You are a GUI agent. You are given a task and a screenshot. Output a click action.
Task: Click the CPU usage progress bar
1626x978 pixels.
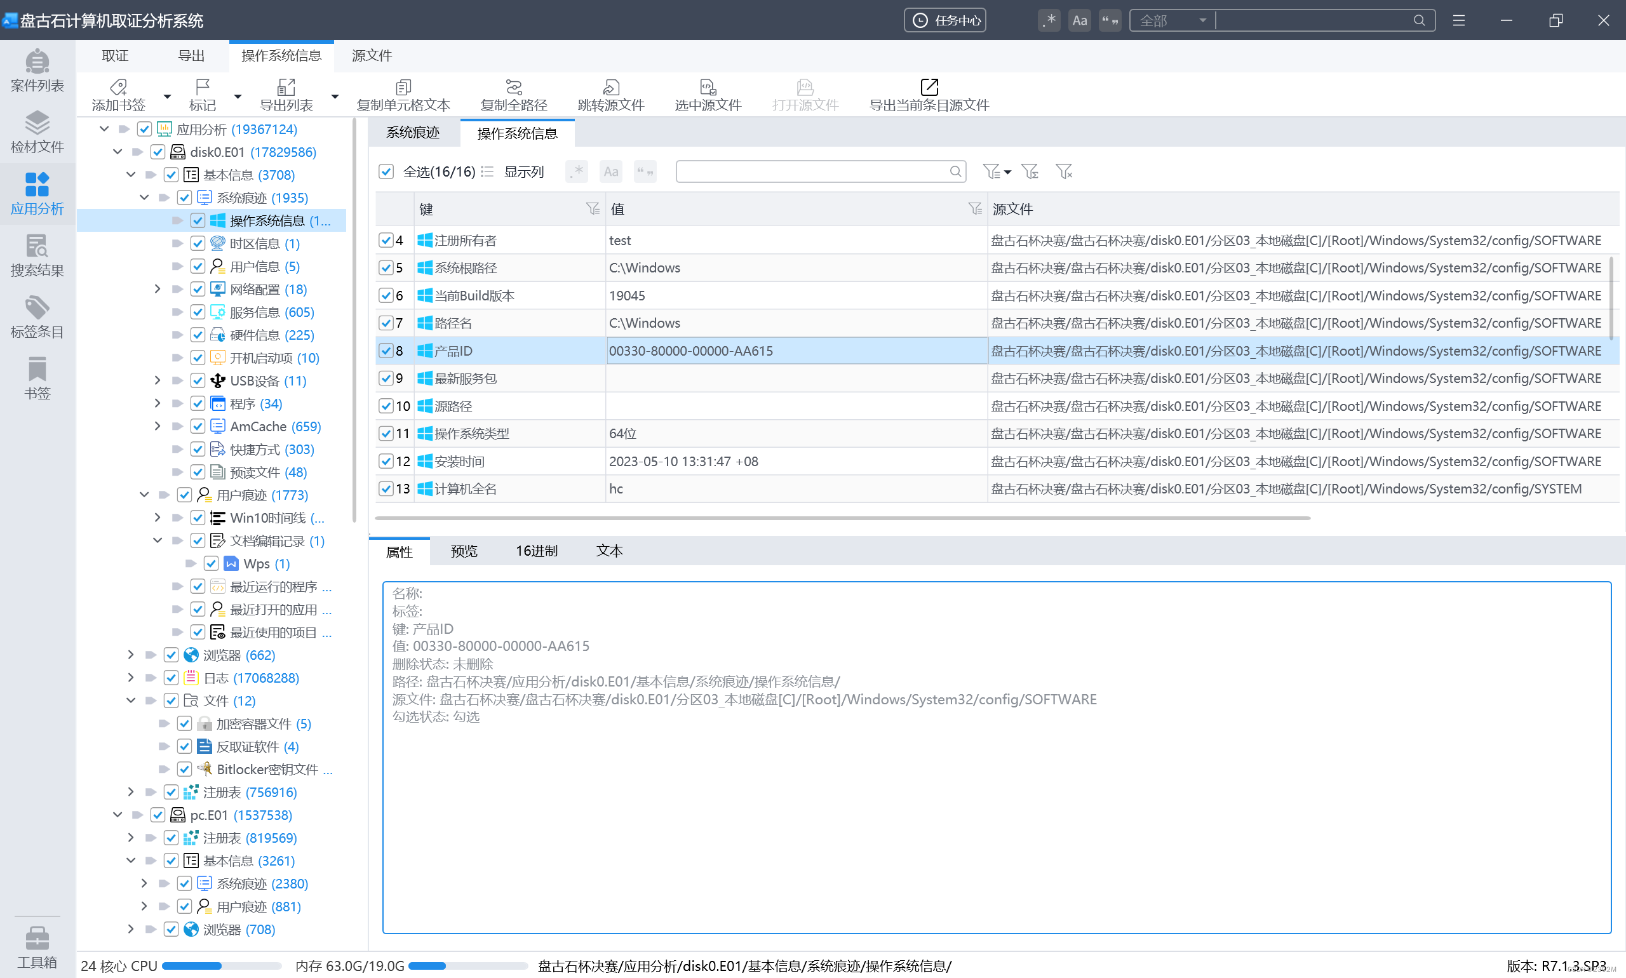(x=222, y=966)
